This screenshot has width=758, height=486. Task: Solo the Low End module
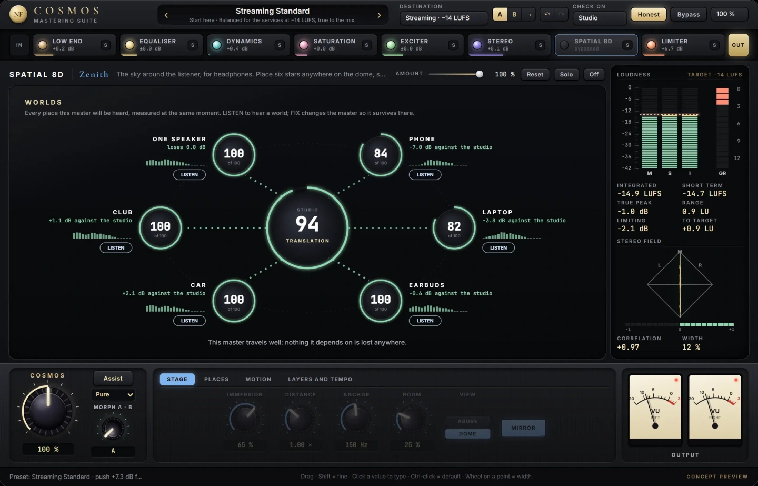tap(106, 45)
